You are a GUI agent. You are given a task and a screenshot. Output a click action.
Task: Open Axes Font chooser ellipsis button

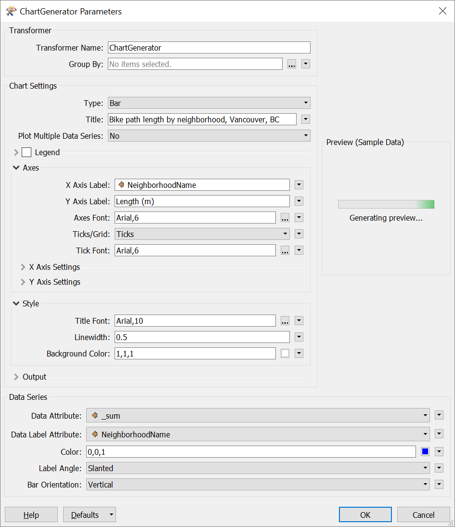point(285,218)
